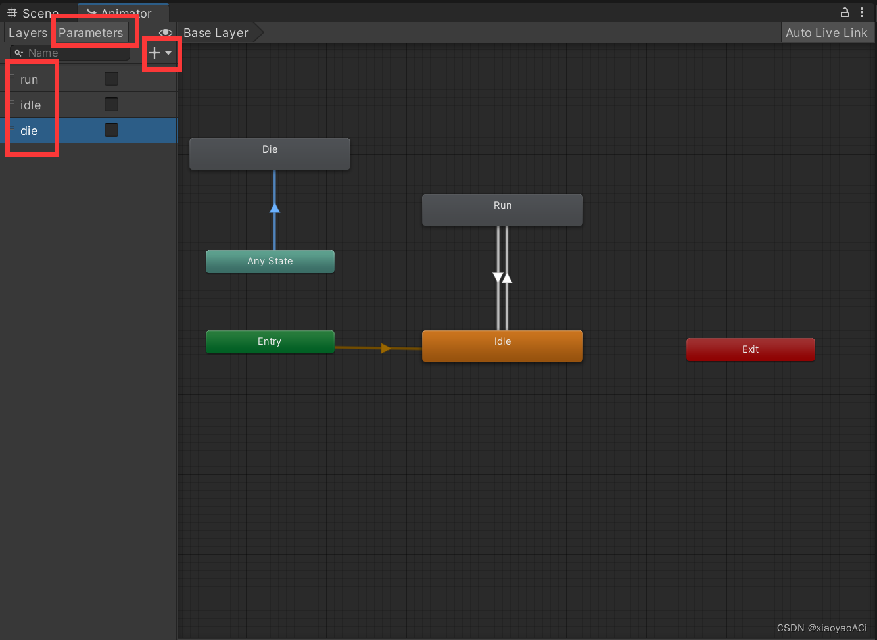Click the padlock icon to lock the Animator
The width and height of the screenshot is (877, 640).
[845, 12]
